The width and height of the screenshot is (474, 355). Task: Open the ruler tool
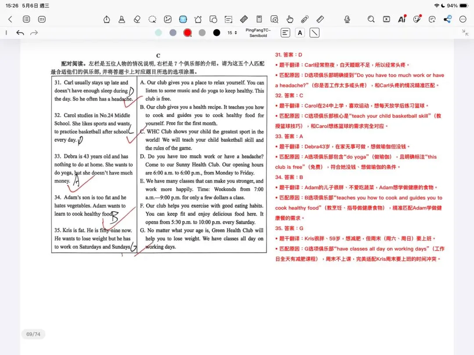click(x=320, y=19)
